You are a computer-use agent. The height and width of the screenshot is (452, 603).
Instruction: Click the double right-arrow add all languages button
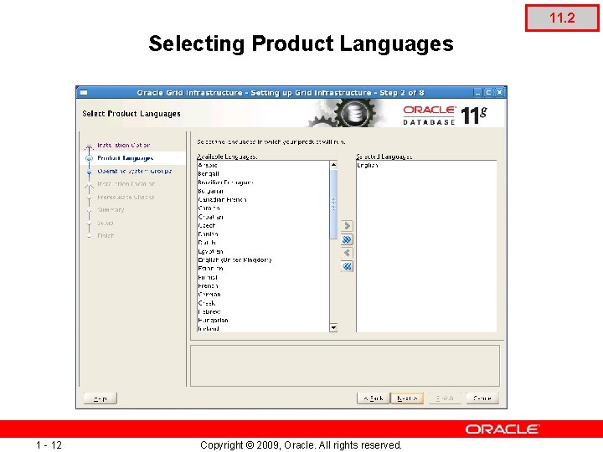347,239
